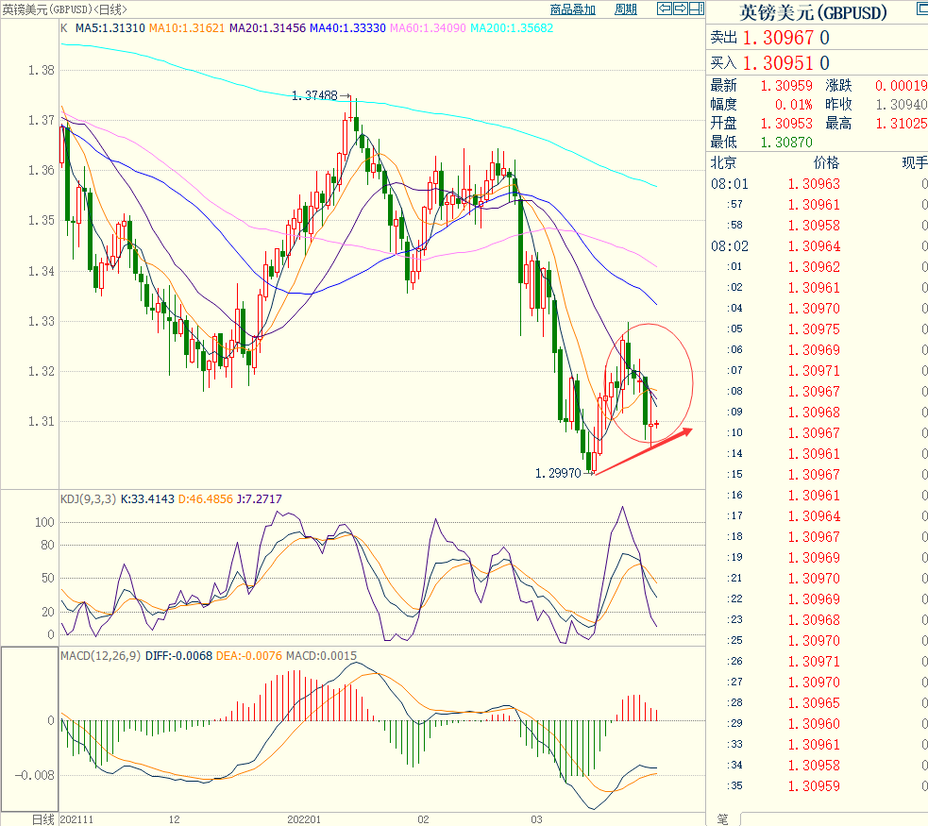Click the KDJ(9,3,3) indicator title
Screen dimensions: 928x826
(x=88, y=498)
